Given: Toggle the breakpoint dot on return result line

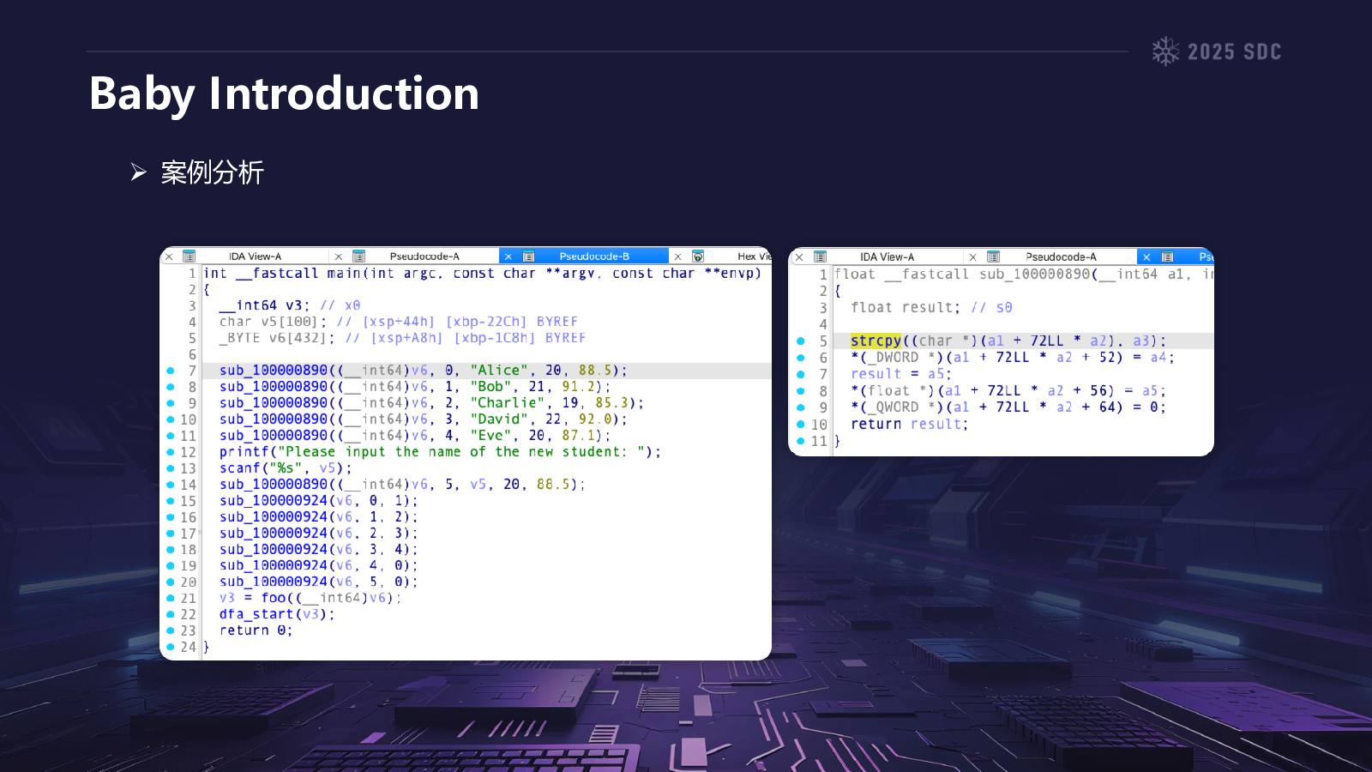Looking at the screenshot, I should click(x=801, y=425).
